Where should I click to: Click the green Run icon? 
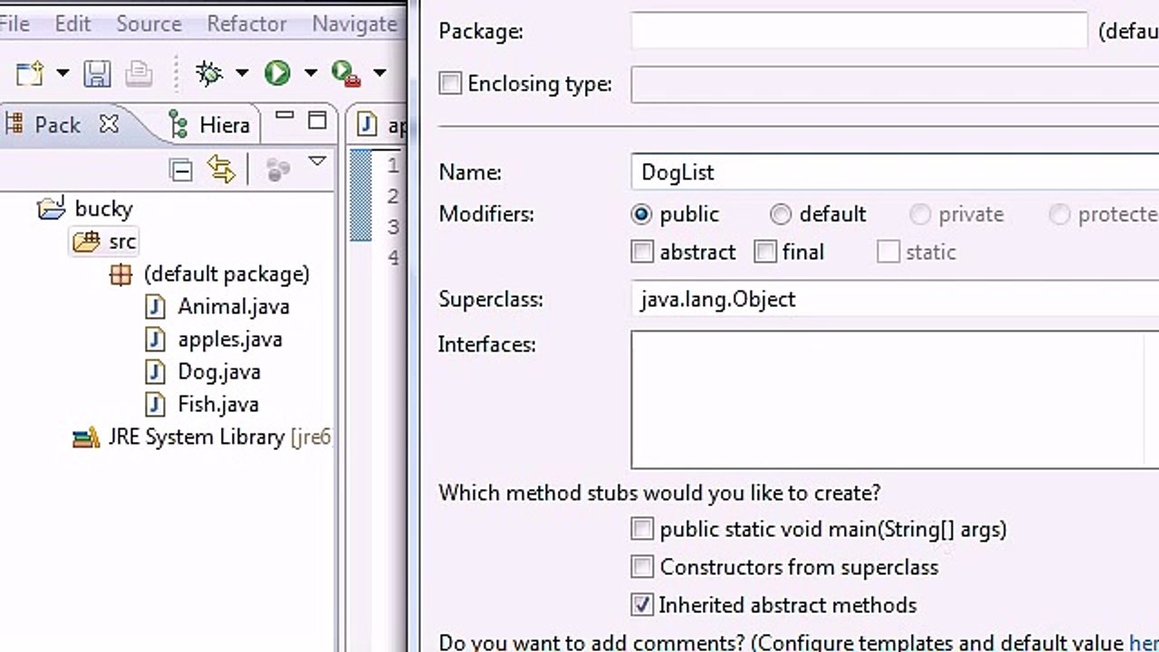coord(277,72)
